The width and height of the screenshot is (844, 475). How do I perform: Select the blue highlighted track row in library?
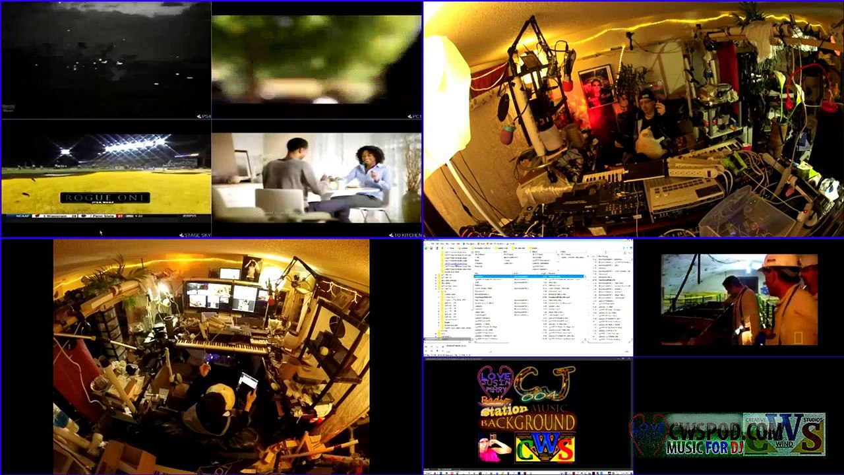(x=529, y=276)
